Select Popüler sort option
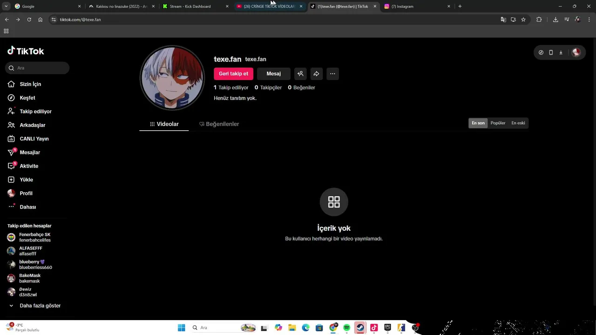The width and height of the screenshot is (596, 335). 498,123
